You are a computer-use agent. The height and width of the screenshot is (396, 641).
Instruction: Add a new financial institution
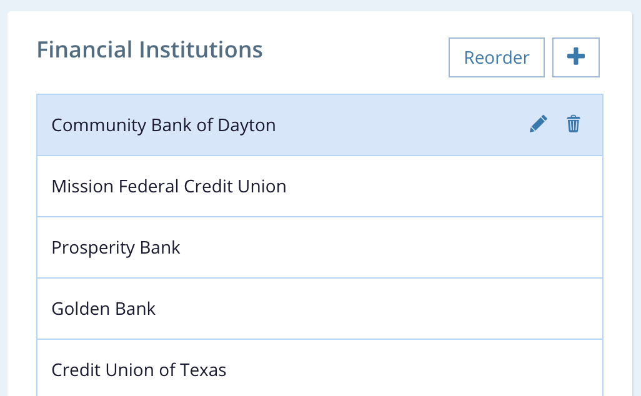576,57
